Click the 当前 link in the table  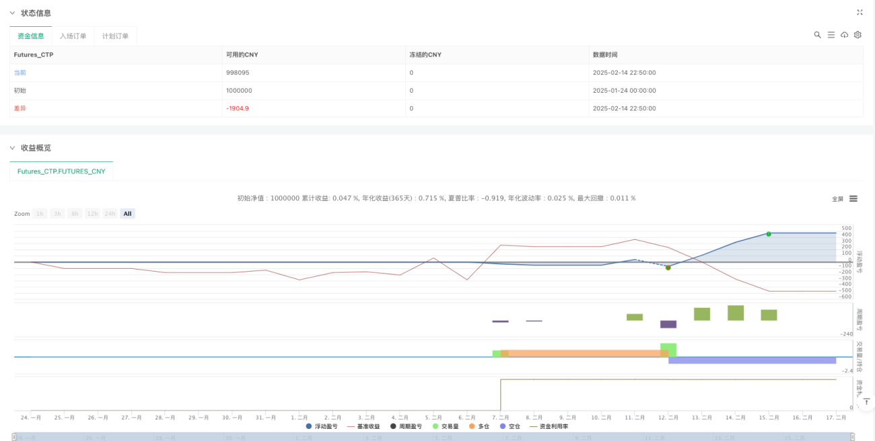point(20,73)
